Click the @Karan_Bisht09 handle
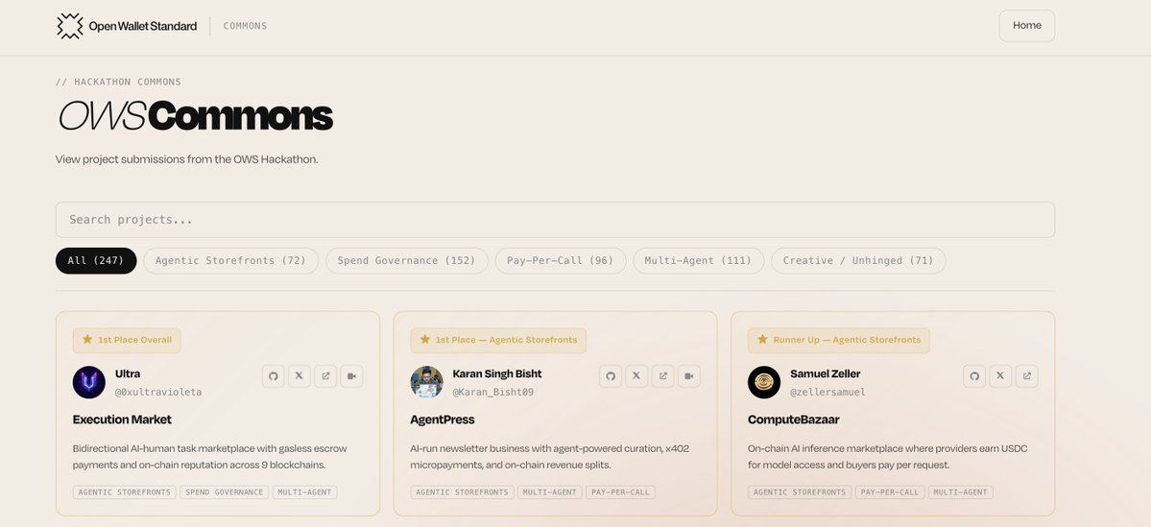 pos(493,392)
